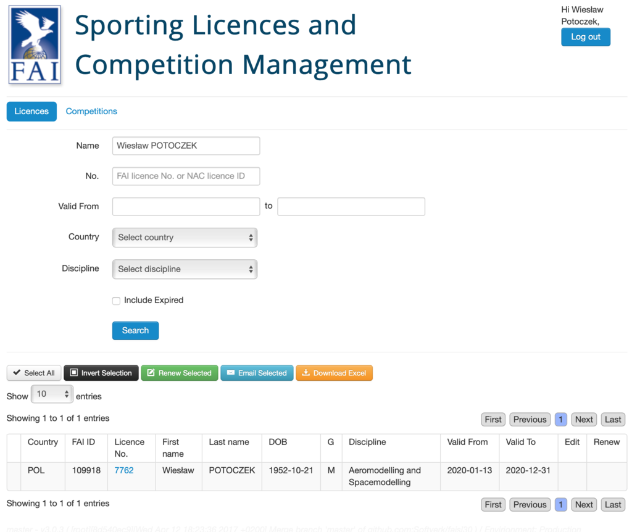632x532 pixels.
Task: Switch to the Competitions tab
Action: click(x=91, y=111)
